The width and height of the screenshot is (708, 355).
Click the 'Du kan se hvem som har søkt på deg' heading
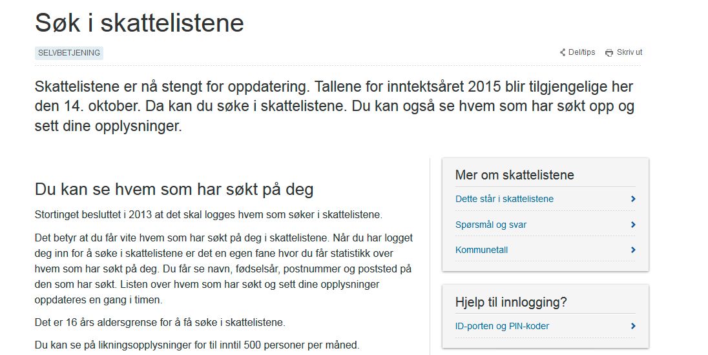point(174,190)
